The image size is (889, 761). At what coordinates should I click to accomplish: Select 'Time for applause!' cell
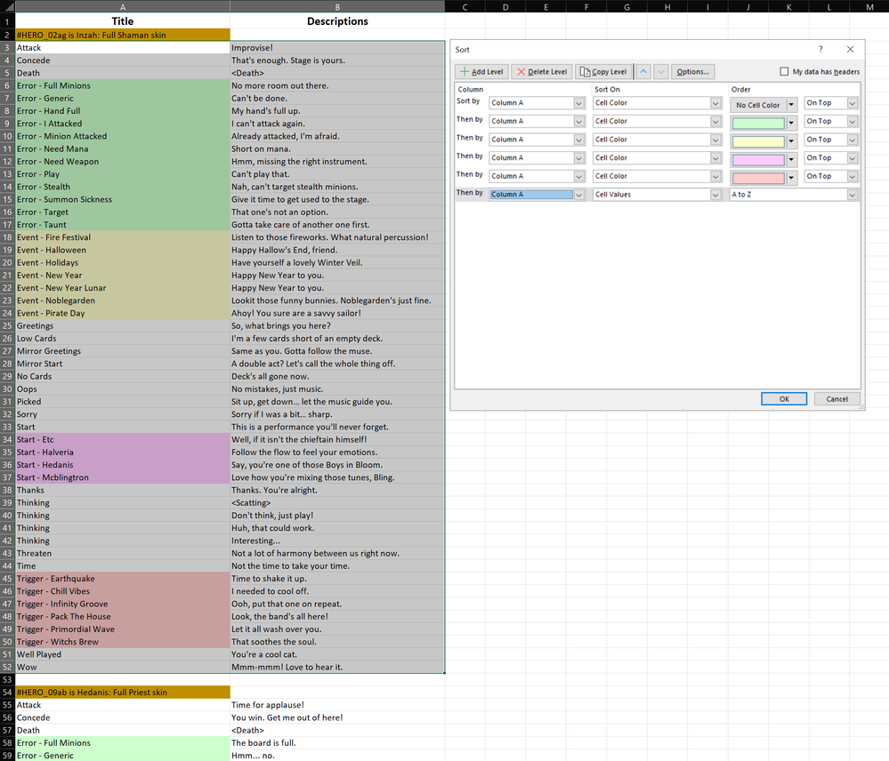tap(337, 705)
